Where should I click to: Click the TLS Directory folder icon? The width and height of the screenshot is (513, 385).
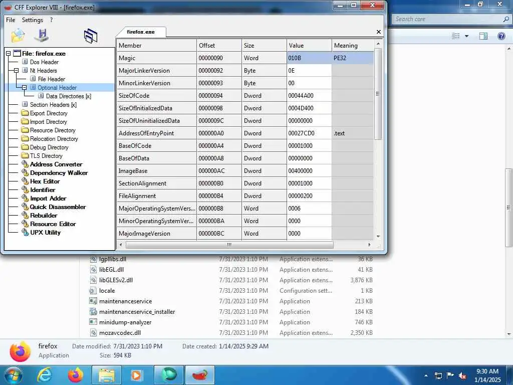(x=25, y=155)
